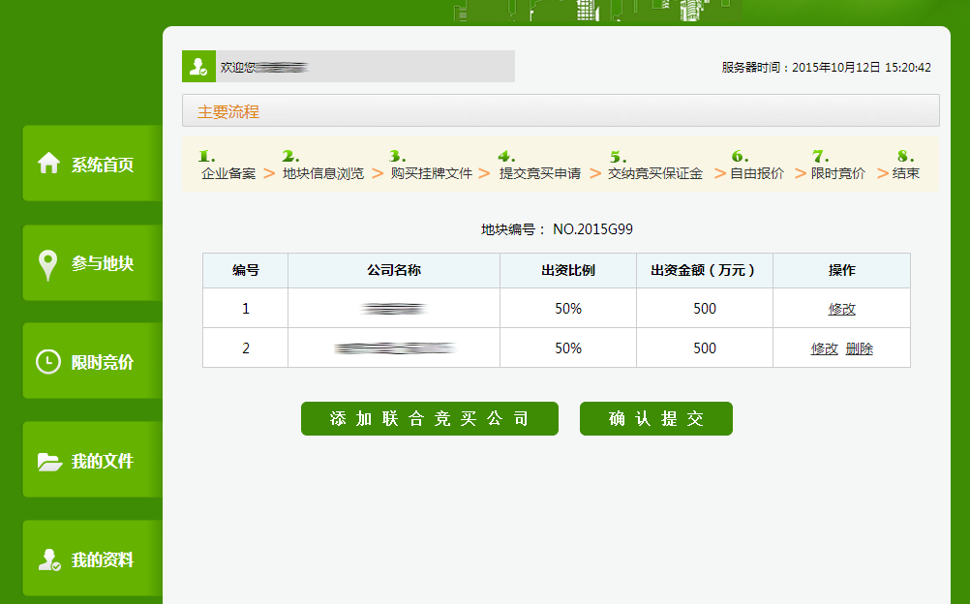Go to step 2 地块信息浏览
The width and height of the screenshot is (970, 604).
tap(323, 173)
